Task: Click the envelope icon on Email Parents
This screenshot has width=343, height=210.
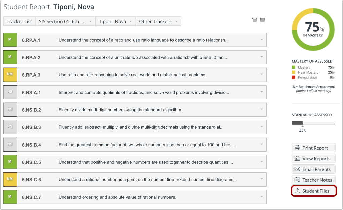Action: tap(297, 169)
